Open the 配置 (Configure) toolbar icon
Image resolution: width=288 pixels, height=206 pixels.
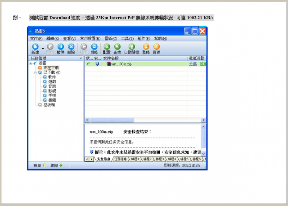click(x=107, y=49)
